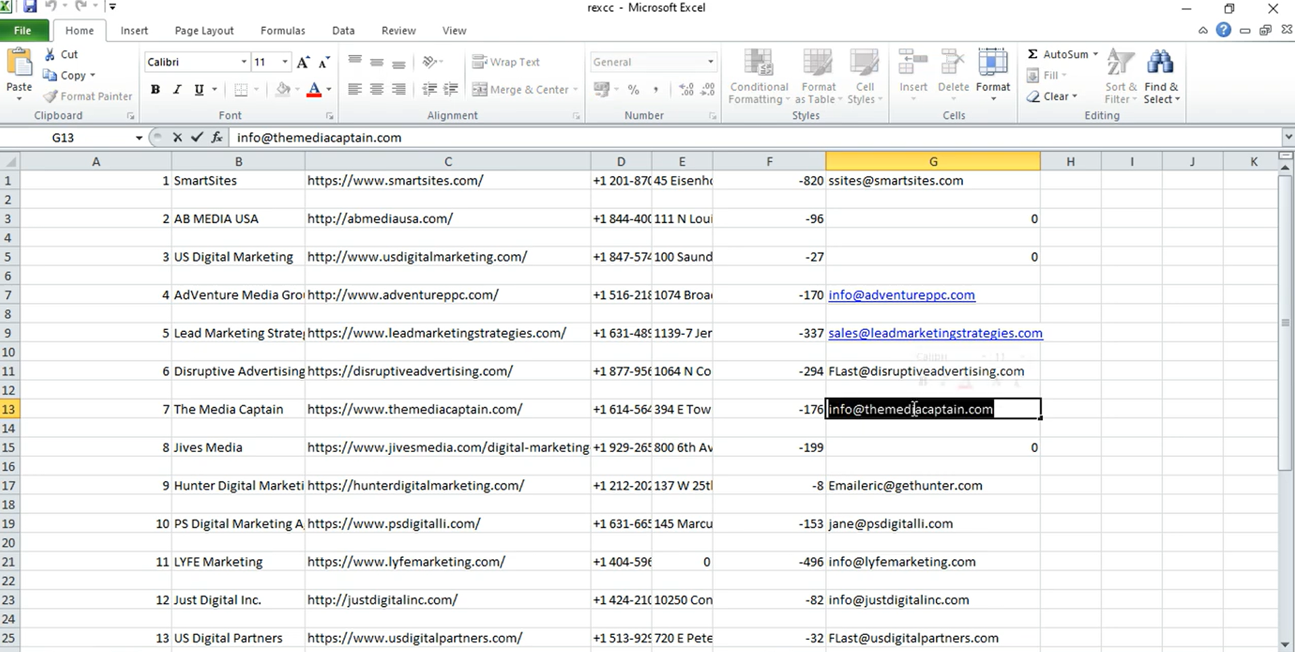Apply bold formatting with the Bold icon

click(155, 89)
